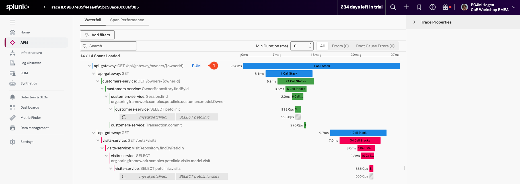Open Log Observer from the sidebar
The height and width of the screenshot is (184, 520).
pyautogui.click(x=30, y=63)
